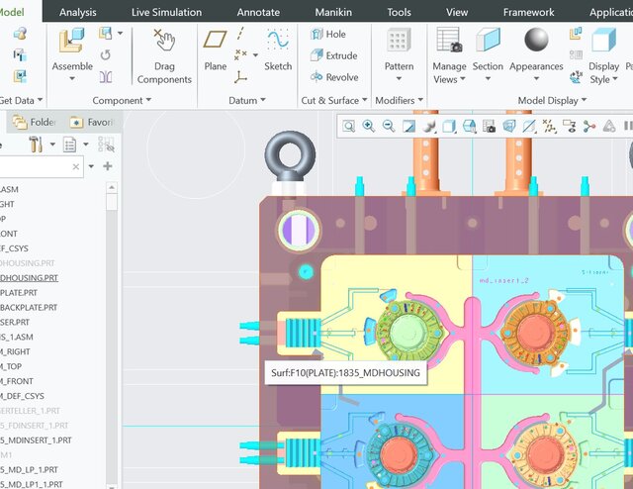The height and width of the screenshot is (489, 633).
Task: Open the Folder browser tab
Action: tap(34, 122)
